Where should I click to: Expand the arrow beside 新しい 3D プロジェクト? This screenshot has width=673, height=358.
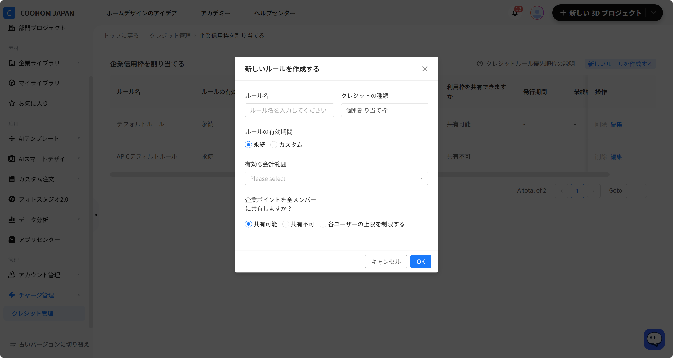(654, 13)
